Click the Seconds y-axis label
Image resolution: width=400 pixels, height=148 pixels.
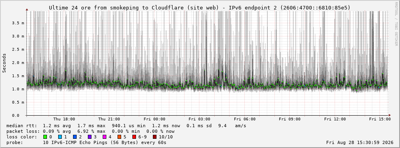click(4, 63)
